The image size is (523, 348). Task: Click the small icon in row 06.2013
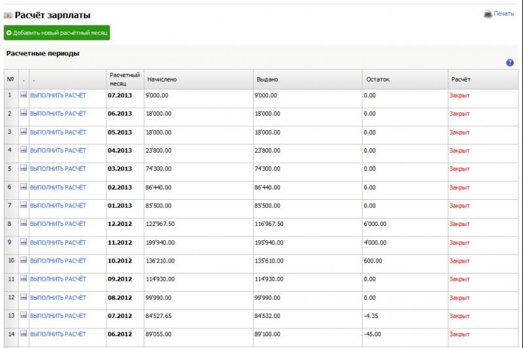point(24,113)
